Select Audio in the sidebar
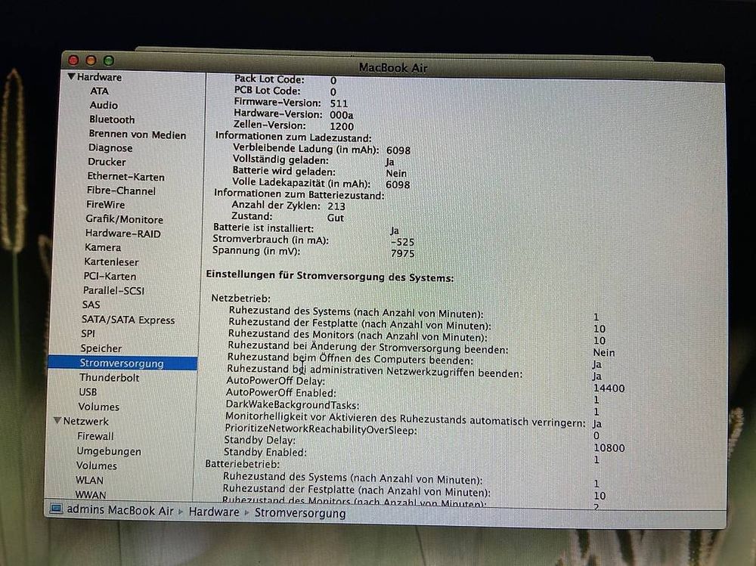 pos(104,104)
